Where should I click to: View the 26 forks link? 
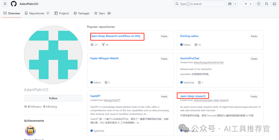(x=105, y=45)
